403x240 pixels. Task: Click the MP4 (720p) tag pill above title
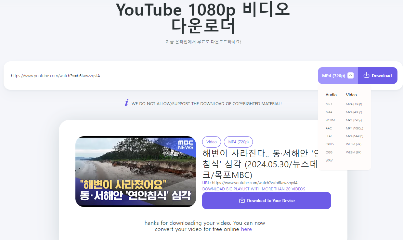238,142
